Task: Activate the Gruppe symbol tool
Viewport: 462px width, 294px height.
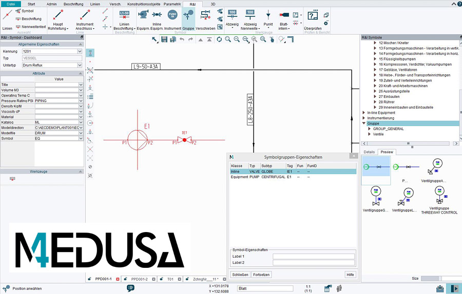Action: tap(188, 19)
